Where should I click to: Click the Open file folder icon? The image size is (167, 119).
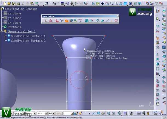[x=9, y=4]
